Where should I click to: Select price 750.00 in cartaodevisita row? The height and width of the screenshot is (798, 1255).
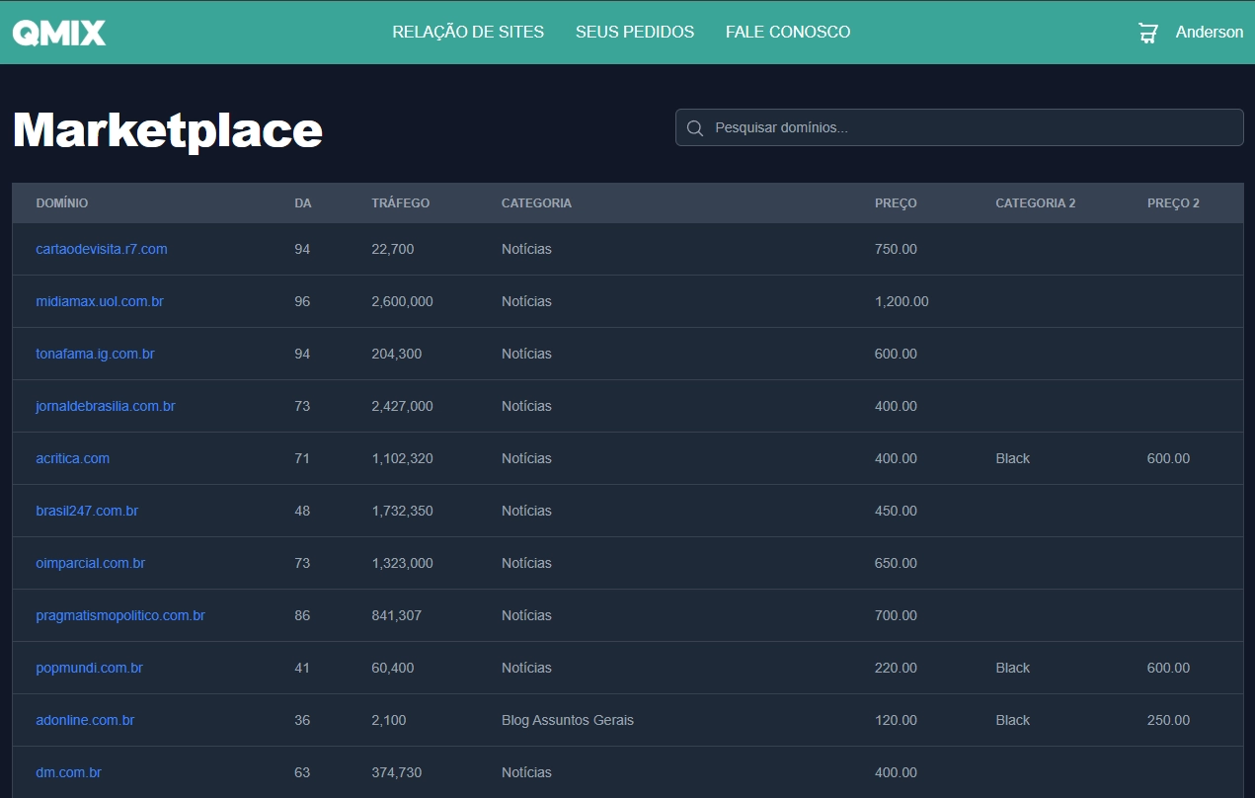click(x=896, y=249)
